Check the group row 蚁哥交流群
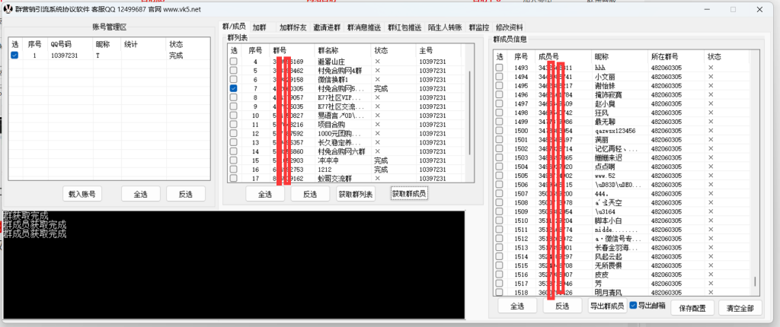This screenshot has width=780, height=327. [x=233, y=179]
